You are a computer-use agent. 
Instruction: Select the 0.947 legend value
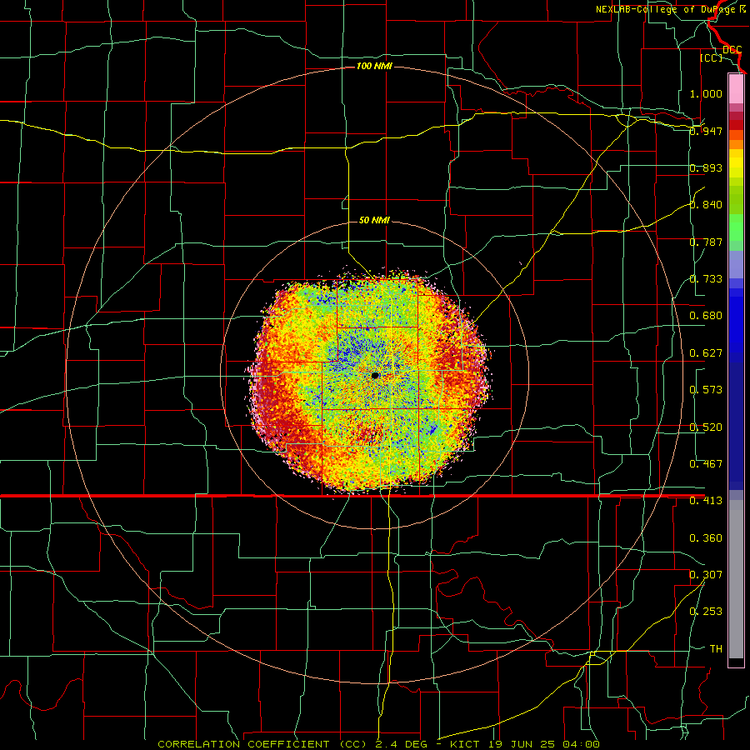click(x=706, y=131)
